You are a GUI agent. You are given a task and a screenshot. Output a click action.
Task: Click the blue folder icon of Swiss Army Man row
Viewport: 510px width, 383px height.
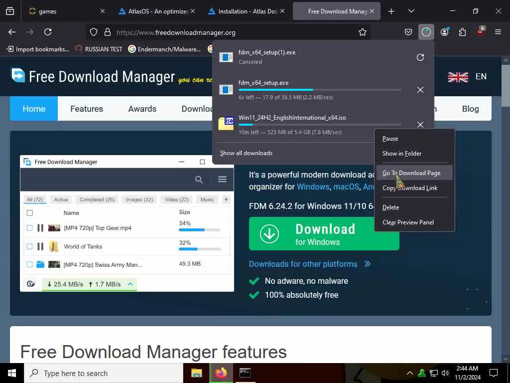click(40, 264)
